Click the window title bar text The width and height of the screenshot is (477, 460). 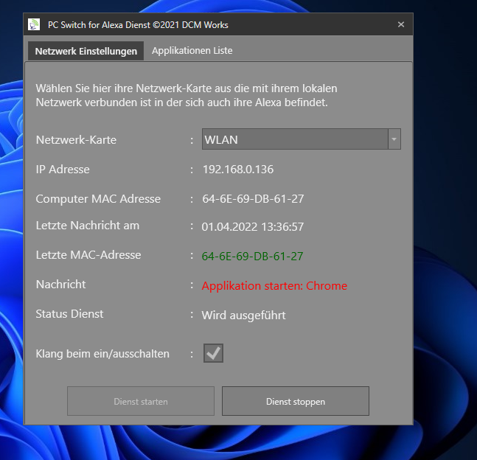coord(138,25)
